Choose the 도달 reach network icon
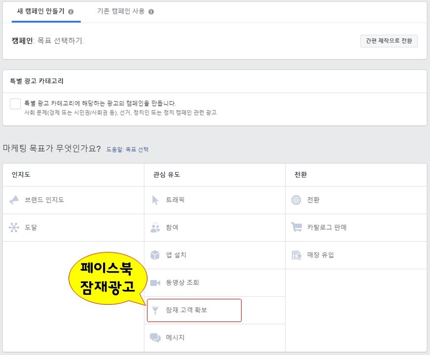The width and height of the screenshot is (430, 355). click(14, 227)
